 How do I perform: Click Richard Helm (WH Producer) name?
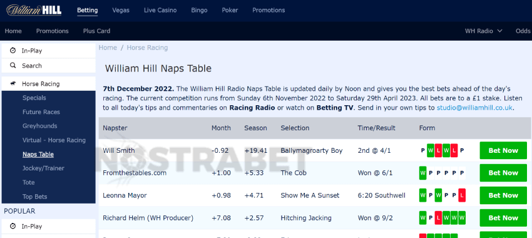pyautogui.click(x=148, y=218)
